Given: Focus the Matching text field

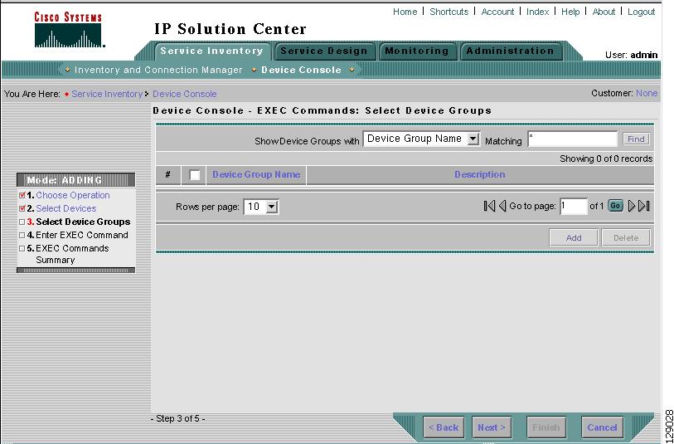Looking at the screenshot, I should pos(573,139).
